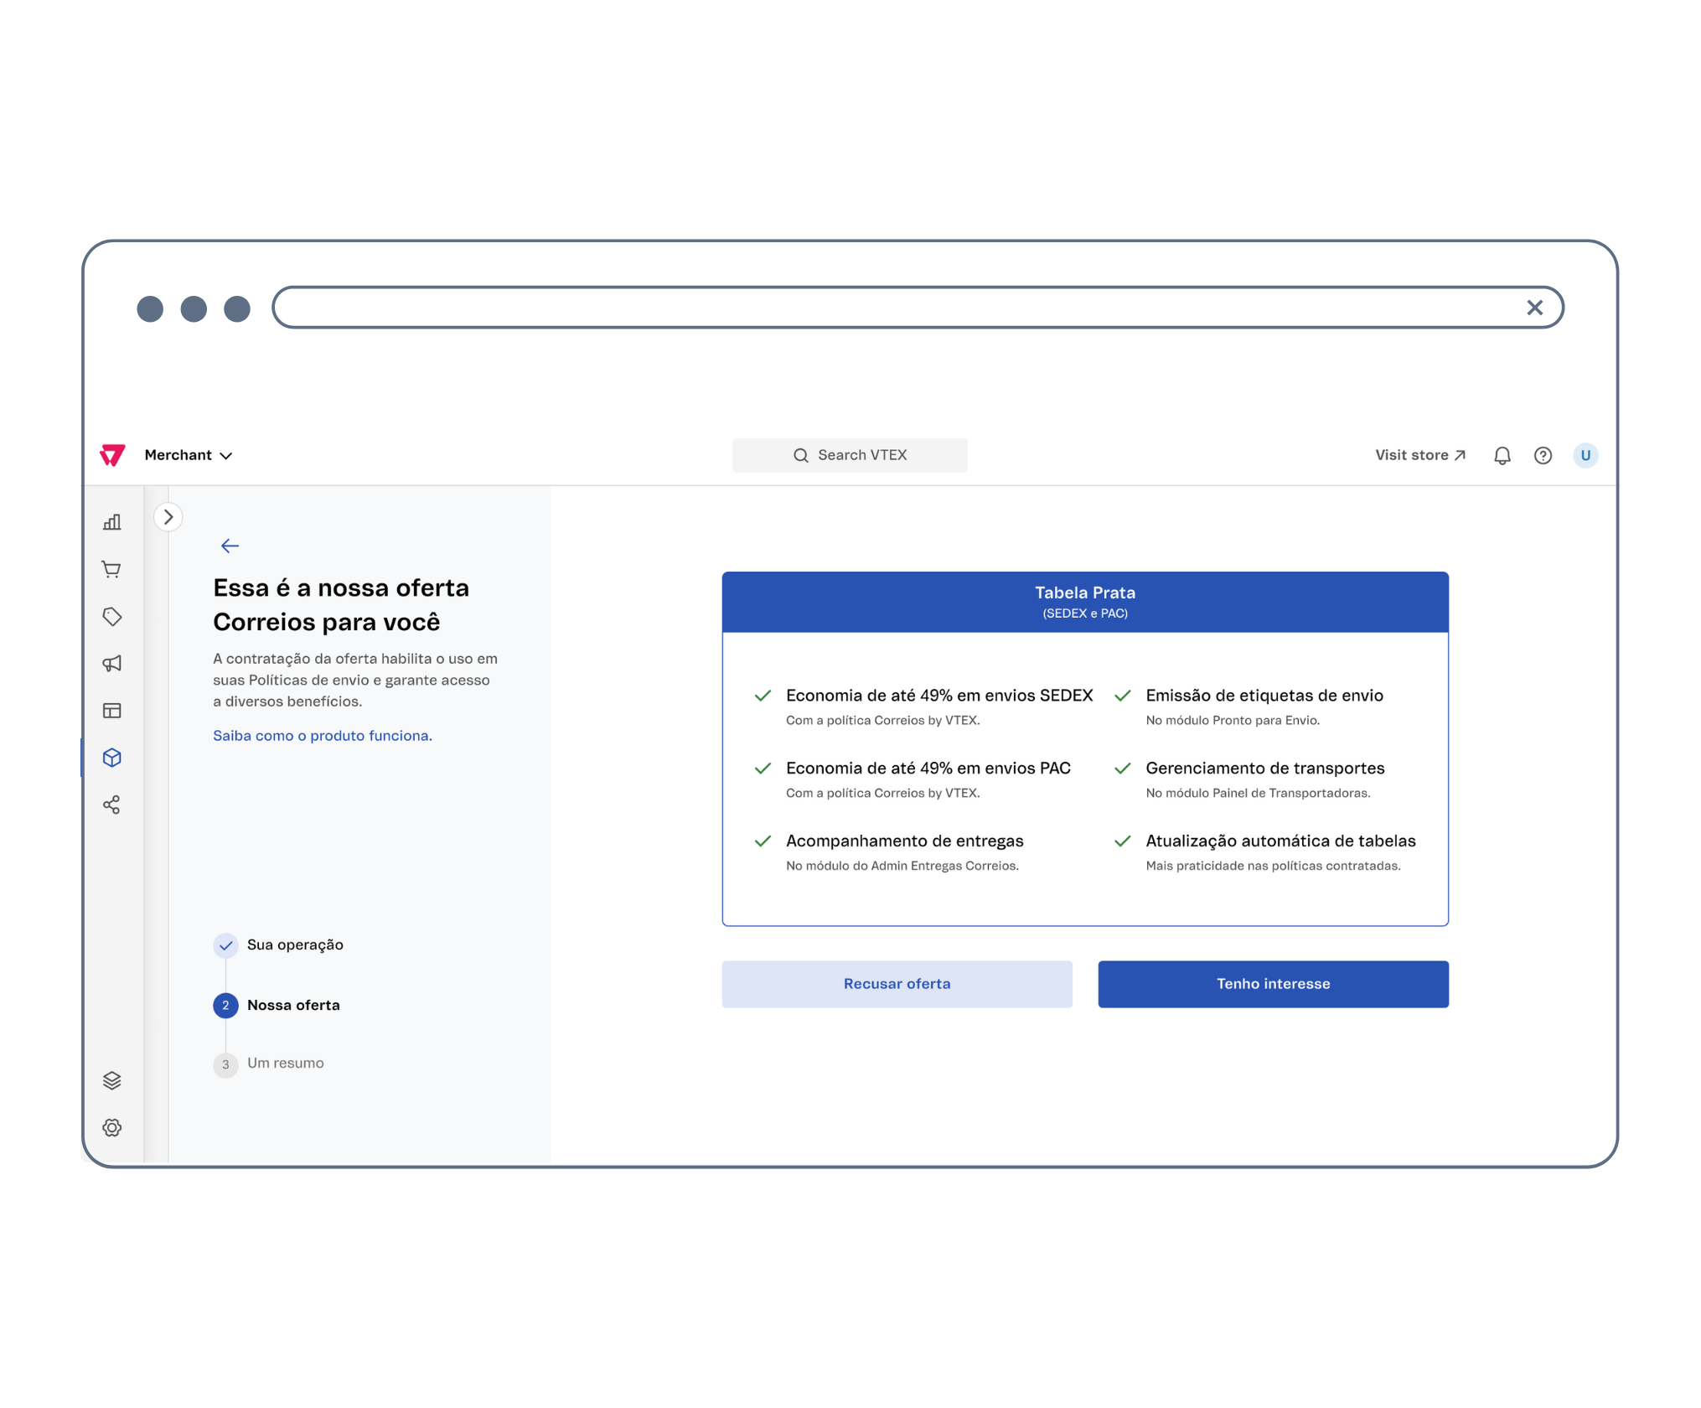The height and width of the screenshot is (1408, 1701).
Task: Select the 'Sua operação' step
Action: click(x=279, y=945)
